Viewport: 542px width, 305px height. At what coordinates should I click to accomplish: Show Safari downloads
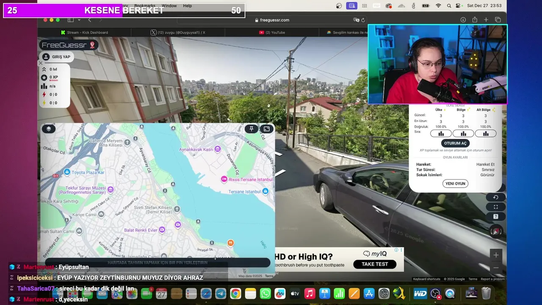(463, 20)
